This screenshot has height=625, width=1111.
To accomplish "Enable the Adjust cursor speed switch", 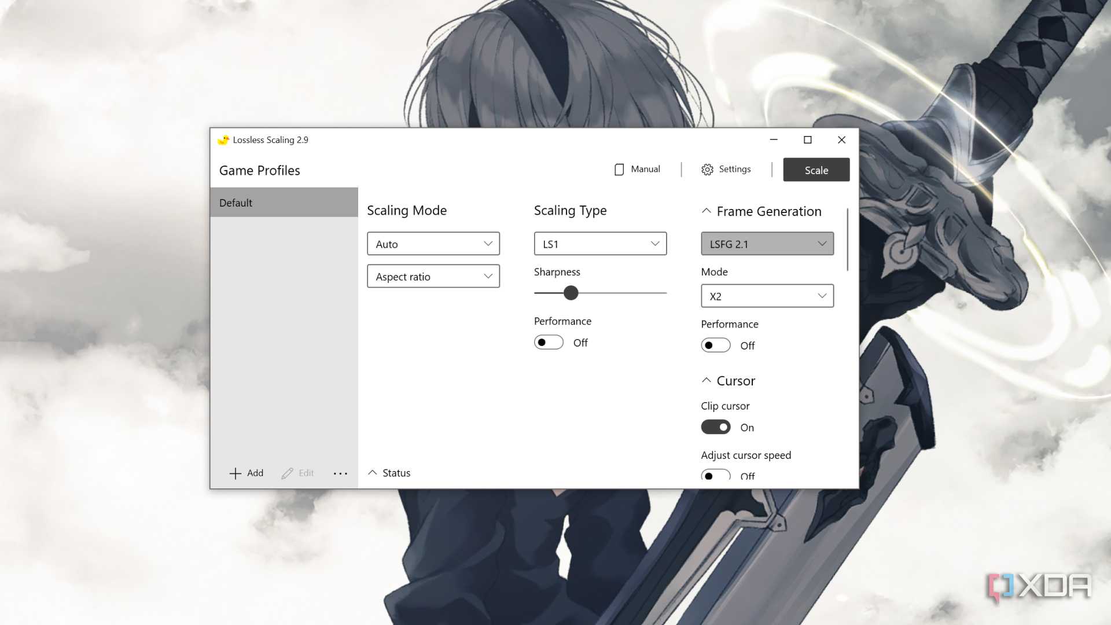I will [x=716, y=475].
